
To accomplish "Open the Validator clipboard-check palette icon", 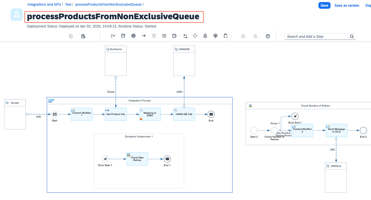I will coord(226,36).
